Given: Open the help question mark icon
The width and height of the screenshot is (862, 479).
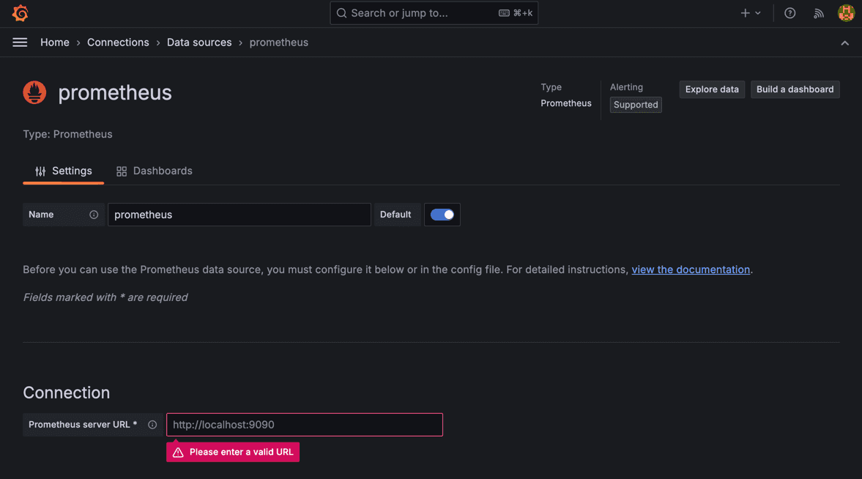Looking at the screenshot, I should (789, 13).
